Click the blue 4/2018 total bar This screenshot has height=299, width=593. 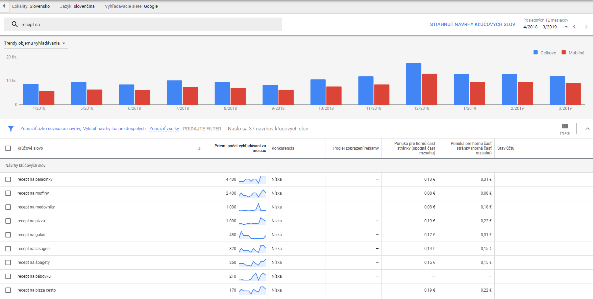click(31, 94)
